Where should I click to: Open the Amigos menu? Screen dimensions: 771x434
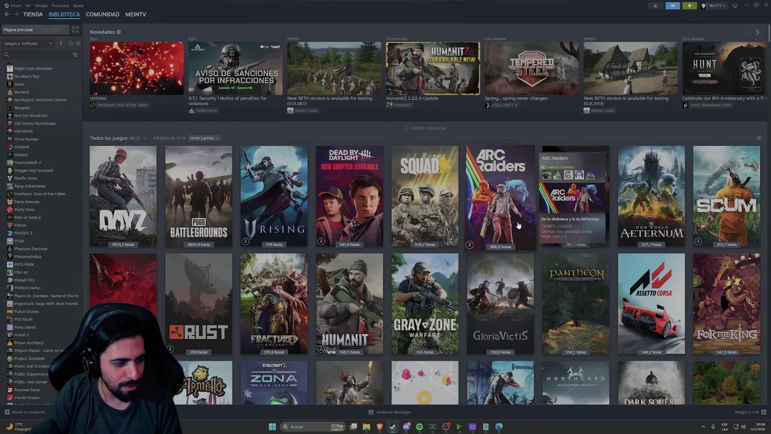pyautogui.click(x=41, y=5)
